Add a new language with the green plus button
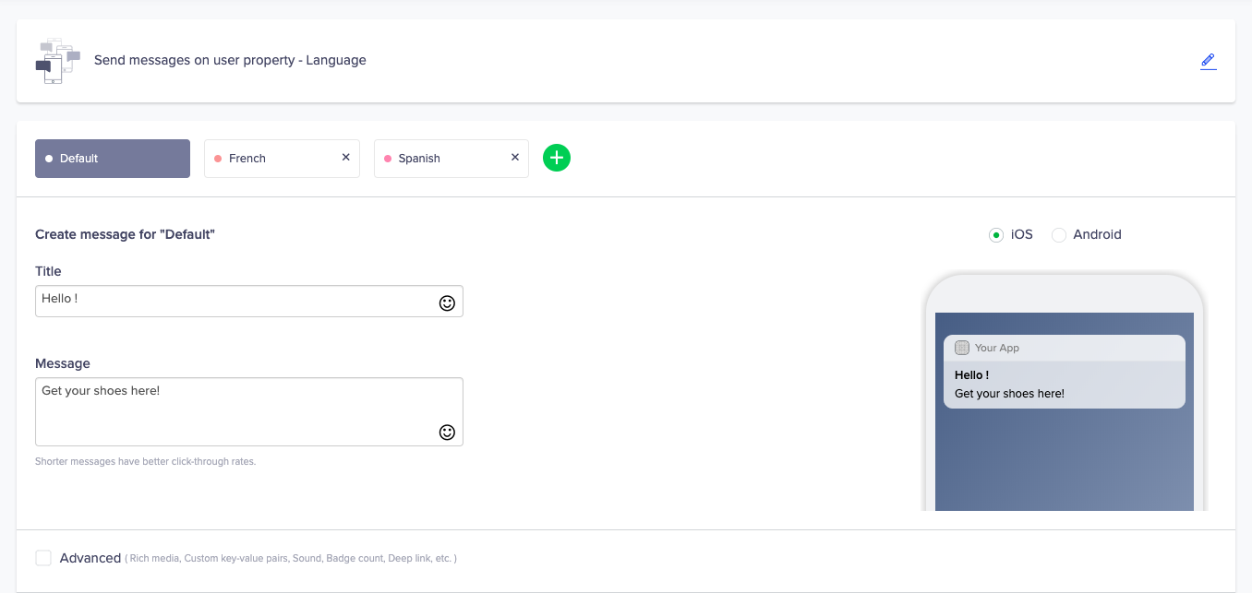1252x593 pixels. [557, 159]
